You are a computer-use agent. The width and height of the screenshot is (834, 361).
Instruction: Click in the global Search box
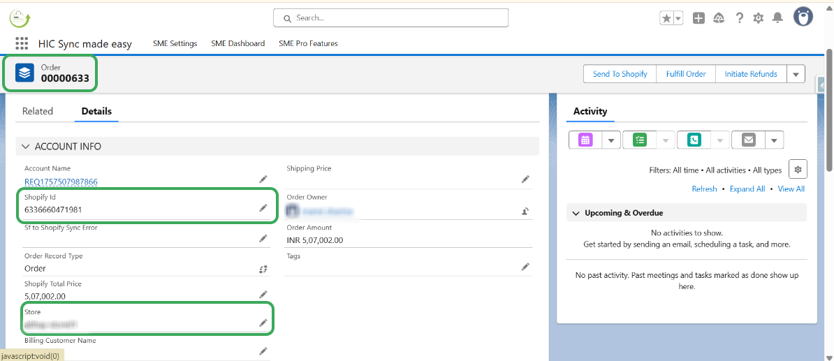pos(391,18)
